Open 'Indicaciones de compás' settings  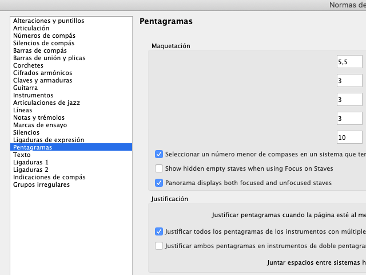point(49,177)
